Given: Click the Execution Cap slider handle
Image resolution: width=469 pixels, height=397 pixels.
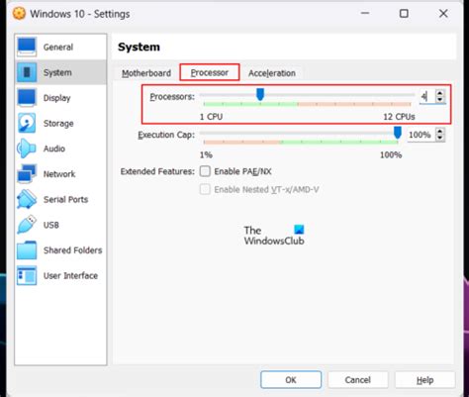Looking at the screenshot, I should pos(398,133).
